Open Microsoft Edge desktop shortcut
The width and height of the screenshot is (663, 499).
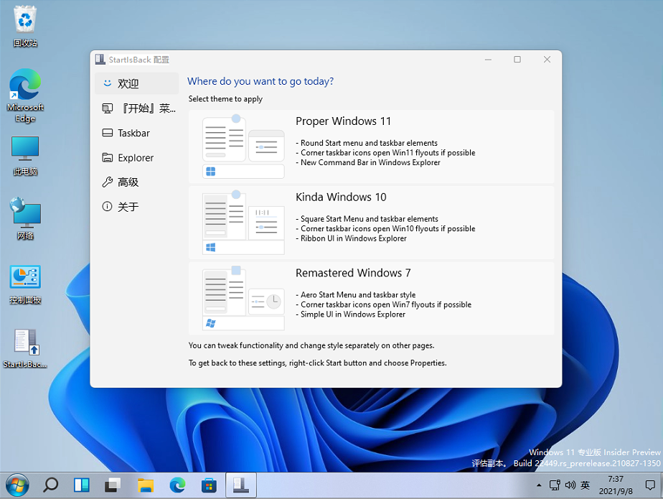25,88
